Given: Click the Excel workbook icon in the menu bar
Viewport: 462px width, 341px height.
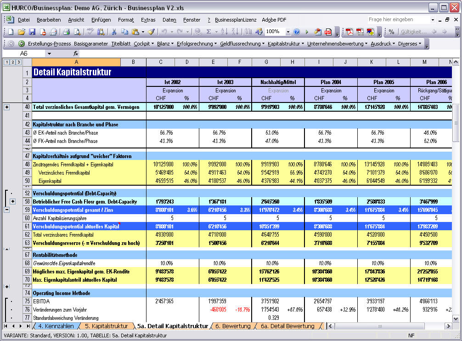Looking at the screenshot, I should tap(10, 20).
